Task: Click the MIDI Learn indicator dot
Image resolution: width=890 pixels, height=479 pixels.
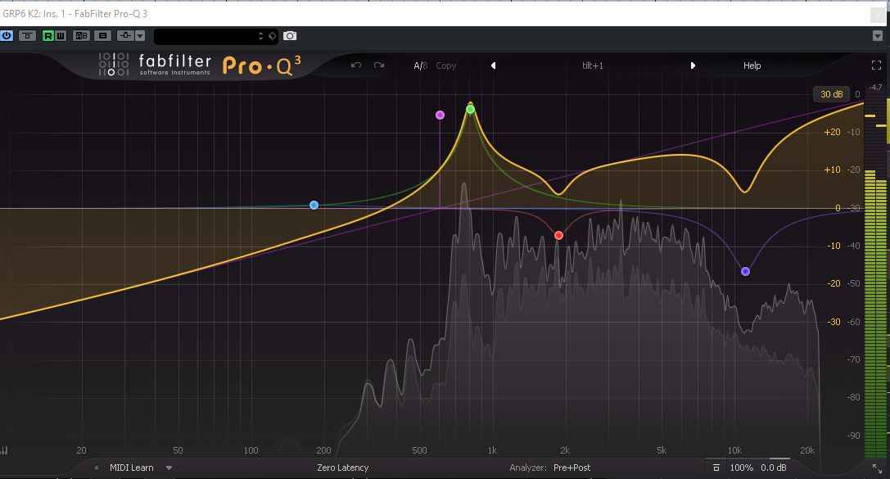Action: [x=97, y=468]
